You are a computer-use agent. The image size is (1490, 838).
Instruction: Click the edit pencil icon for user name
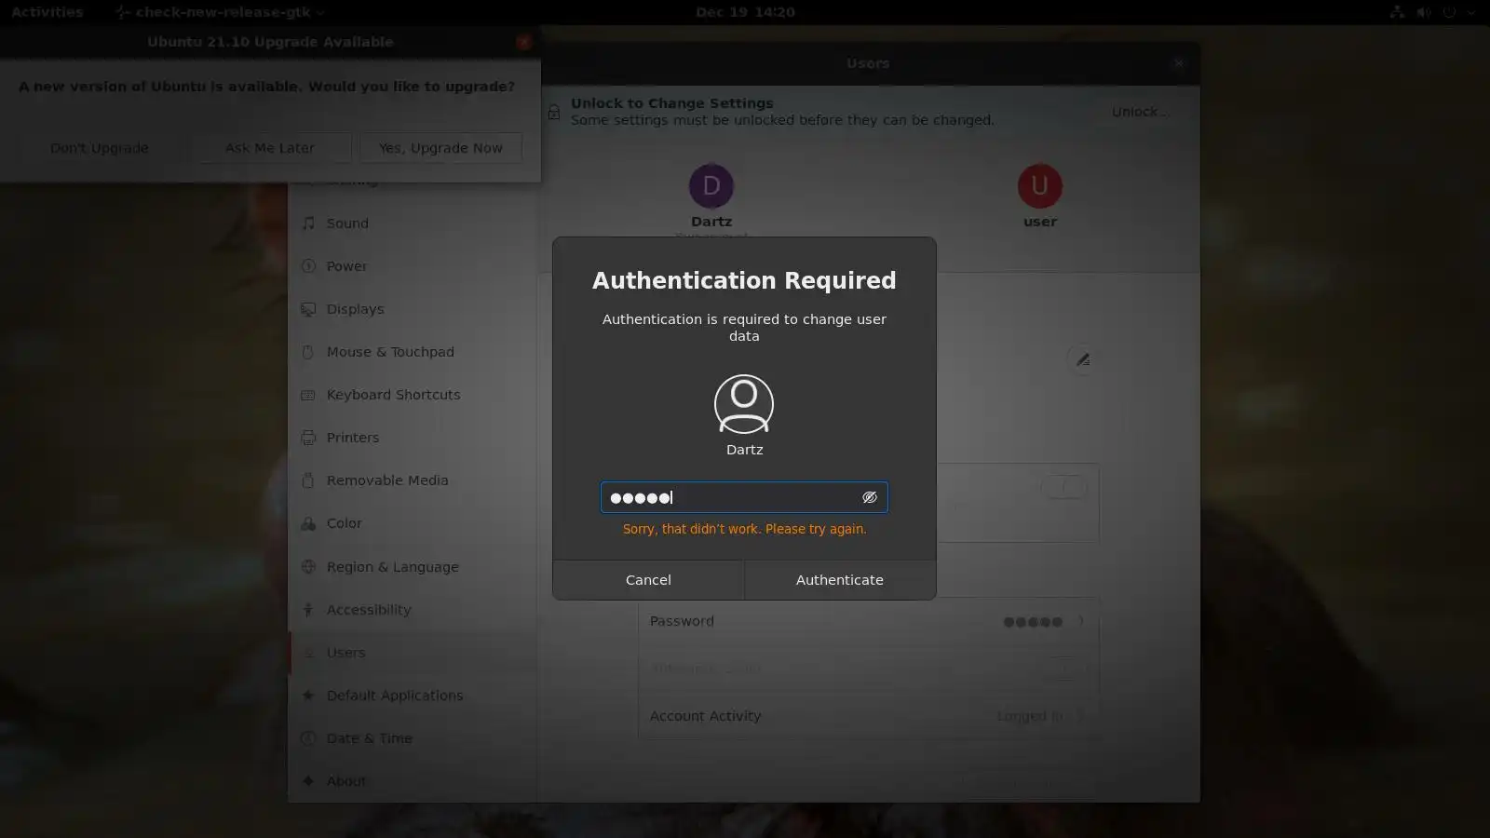(1082, 359)
